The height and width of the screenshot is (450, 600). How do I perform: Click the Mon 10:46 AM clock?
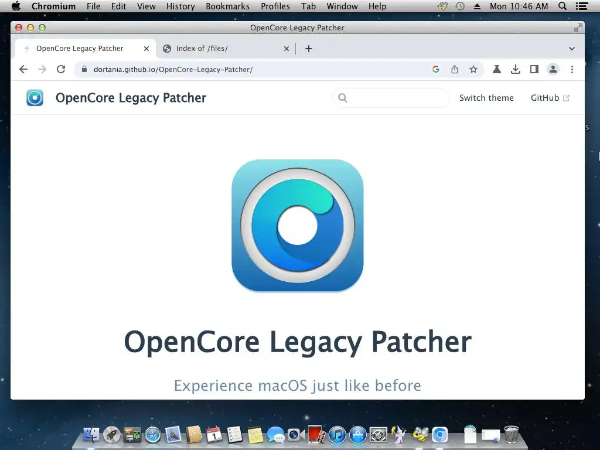[519, 6]
